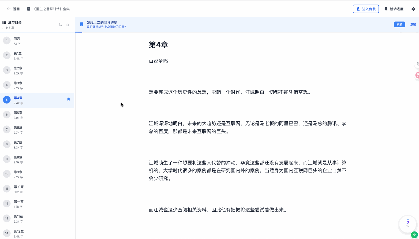Click 忽略 to dismiss the reading progress prompt
This screenshot has height=239, width=419.
[413, 24]
